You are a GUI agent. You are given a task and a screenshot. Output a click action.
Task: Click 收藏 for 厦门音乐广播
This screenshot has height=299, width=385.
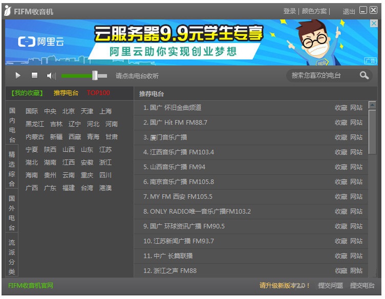tap(341, 137)
